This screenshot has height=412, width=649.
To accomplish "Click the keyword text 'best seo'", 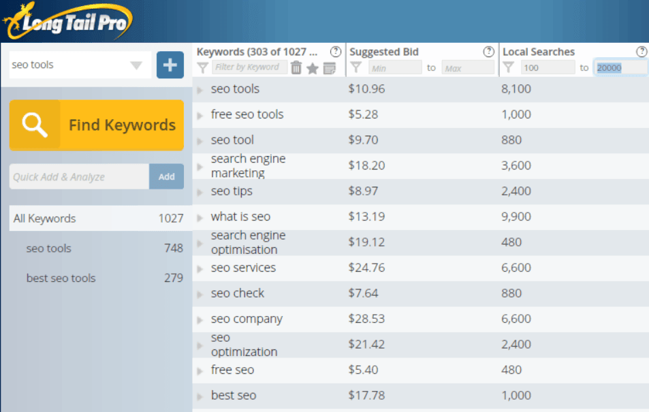I will [x=234, y=396].
